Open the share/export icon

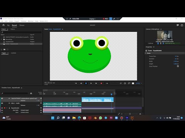coord(182,25)
